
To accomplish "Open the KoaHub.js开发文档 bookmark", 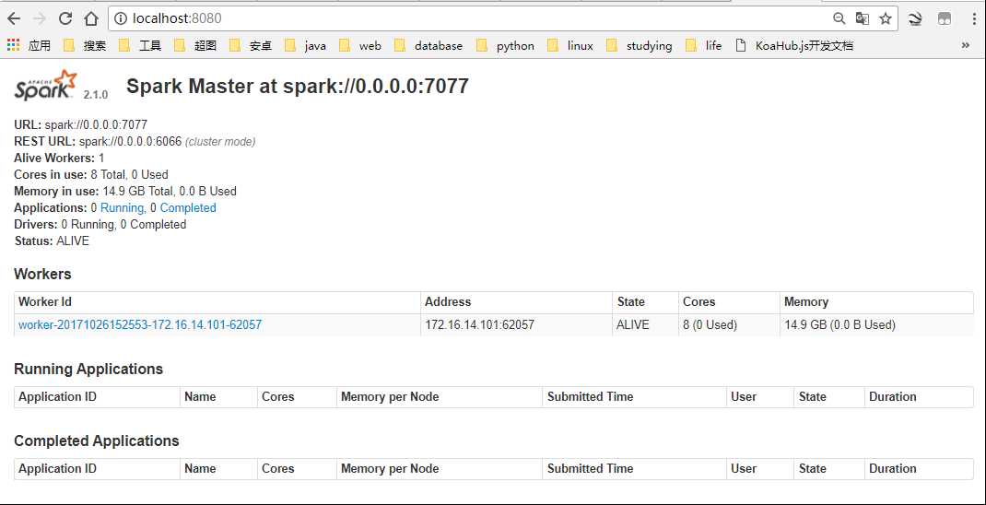I will click(x=794, y=45).
